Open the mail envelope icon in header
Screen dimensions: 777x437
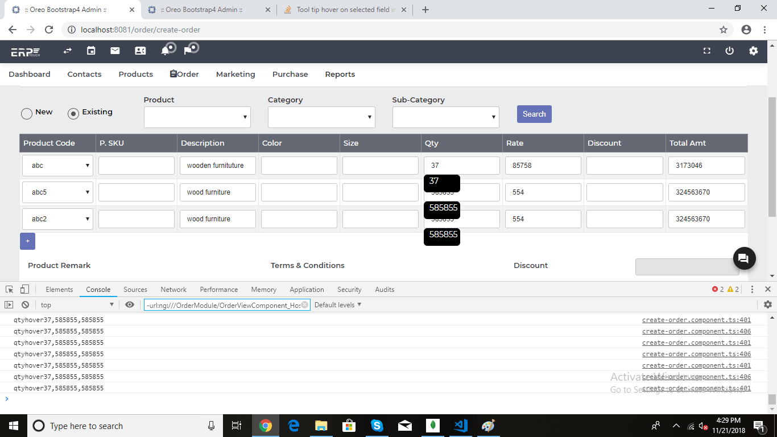(x=115, y=51)
